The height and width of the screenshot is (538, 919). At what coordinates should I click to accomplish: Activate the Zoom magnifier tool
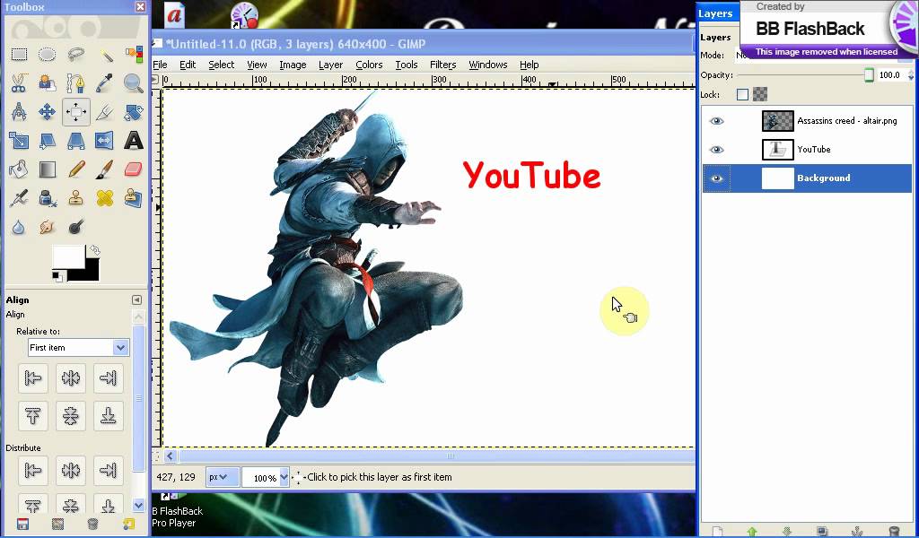tap(134, 83)
